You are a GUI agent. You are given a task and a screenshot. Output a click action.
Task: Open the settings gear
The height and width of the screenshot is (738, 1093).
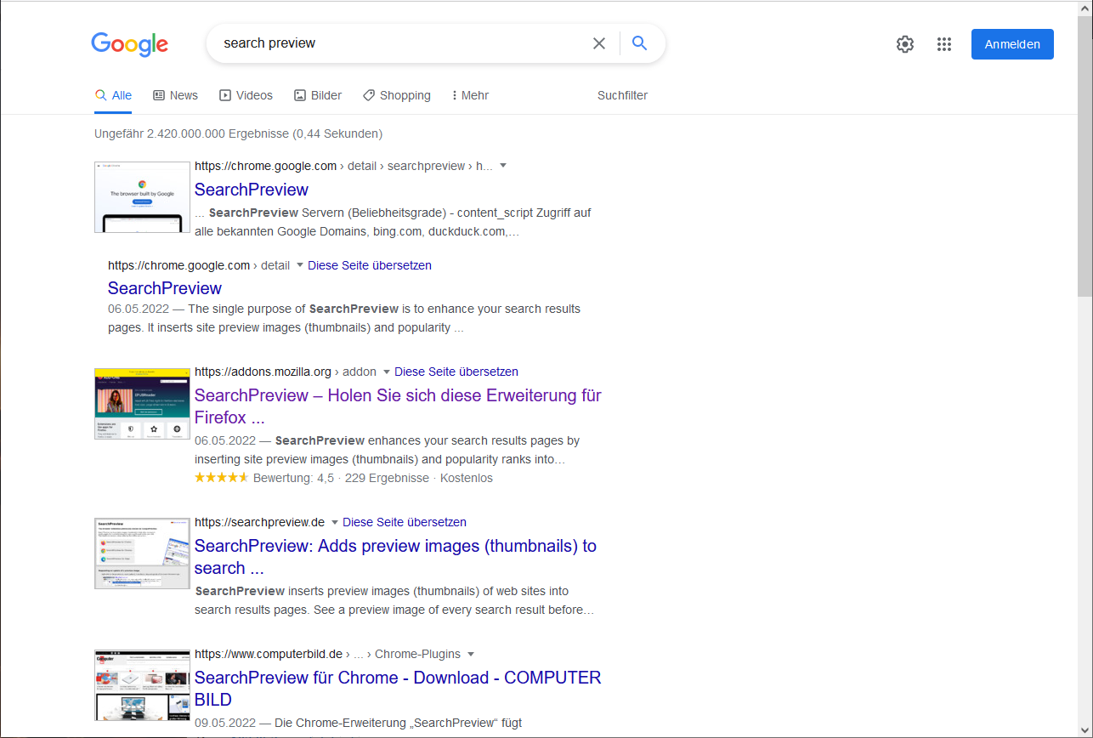(905, 44)
